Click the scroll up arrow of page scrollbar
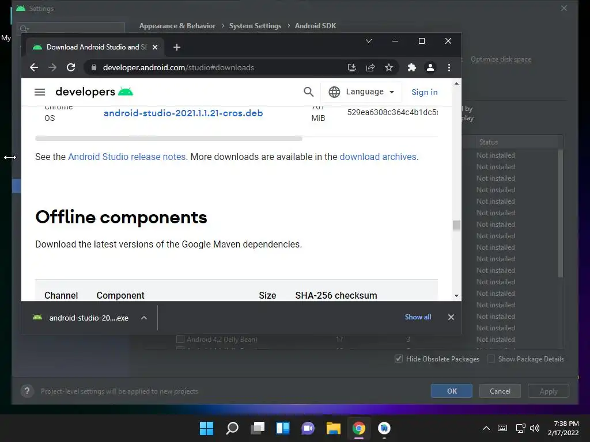The width and height of the screenshot is (590, 442). (456, 83)
